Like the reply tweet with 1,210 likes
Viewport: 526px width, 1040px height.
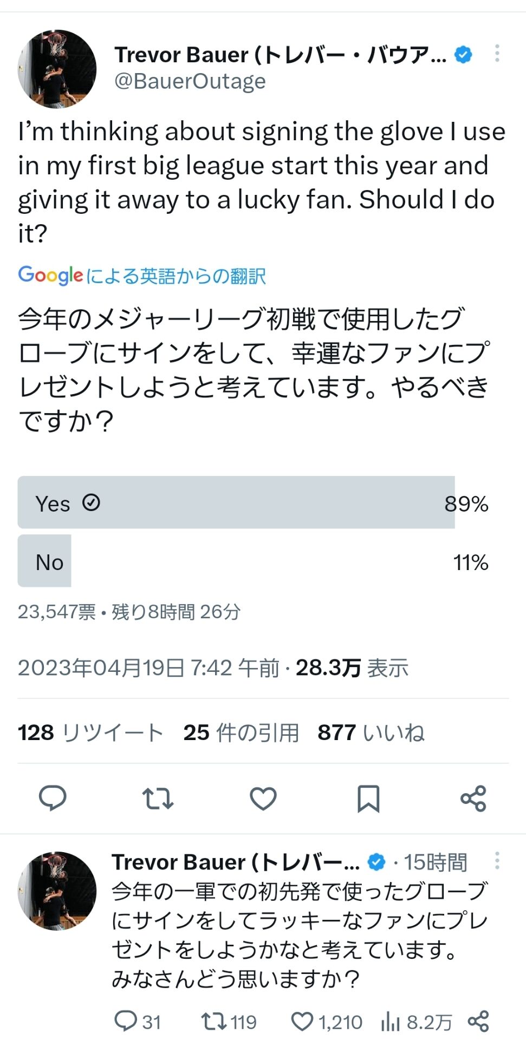pos(302,1022)
